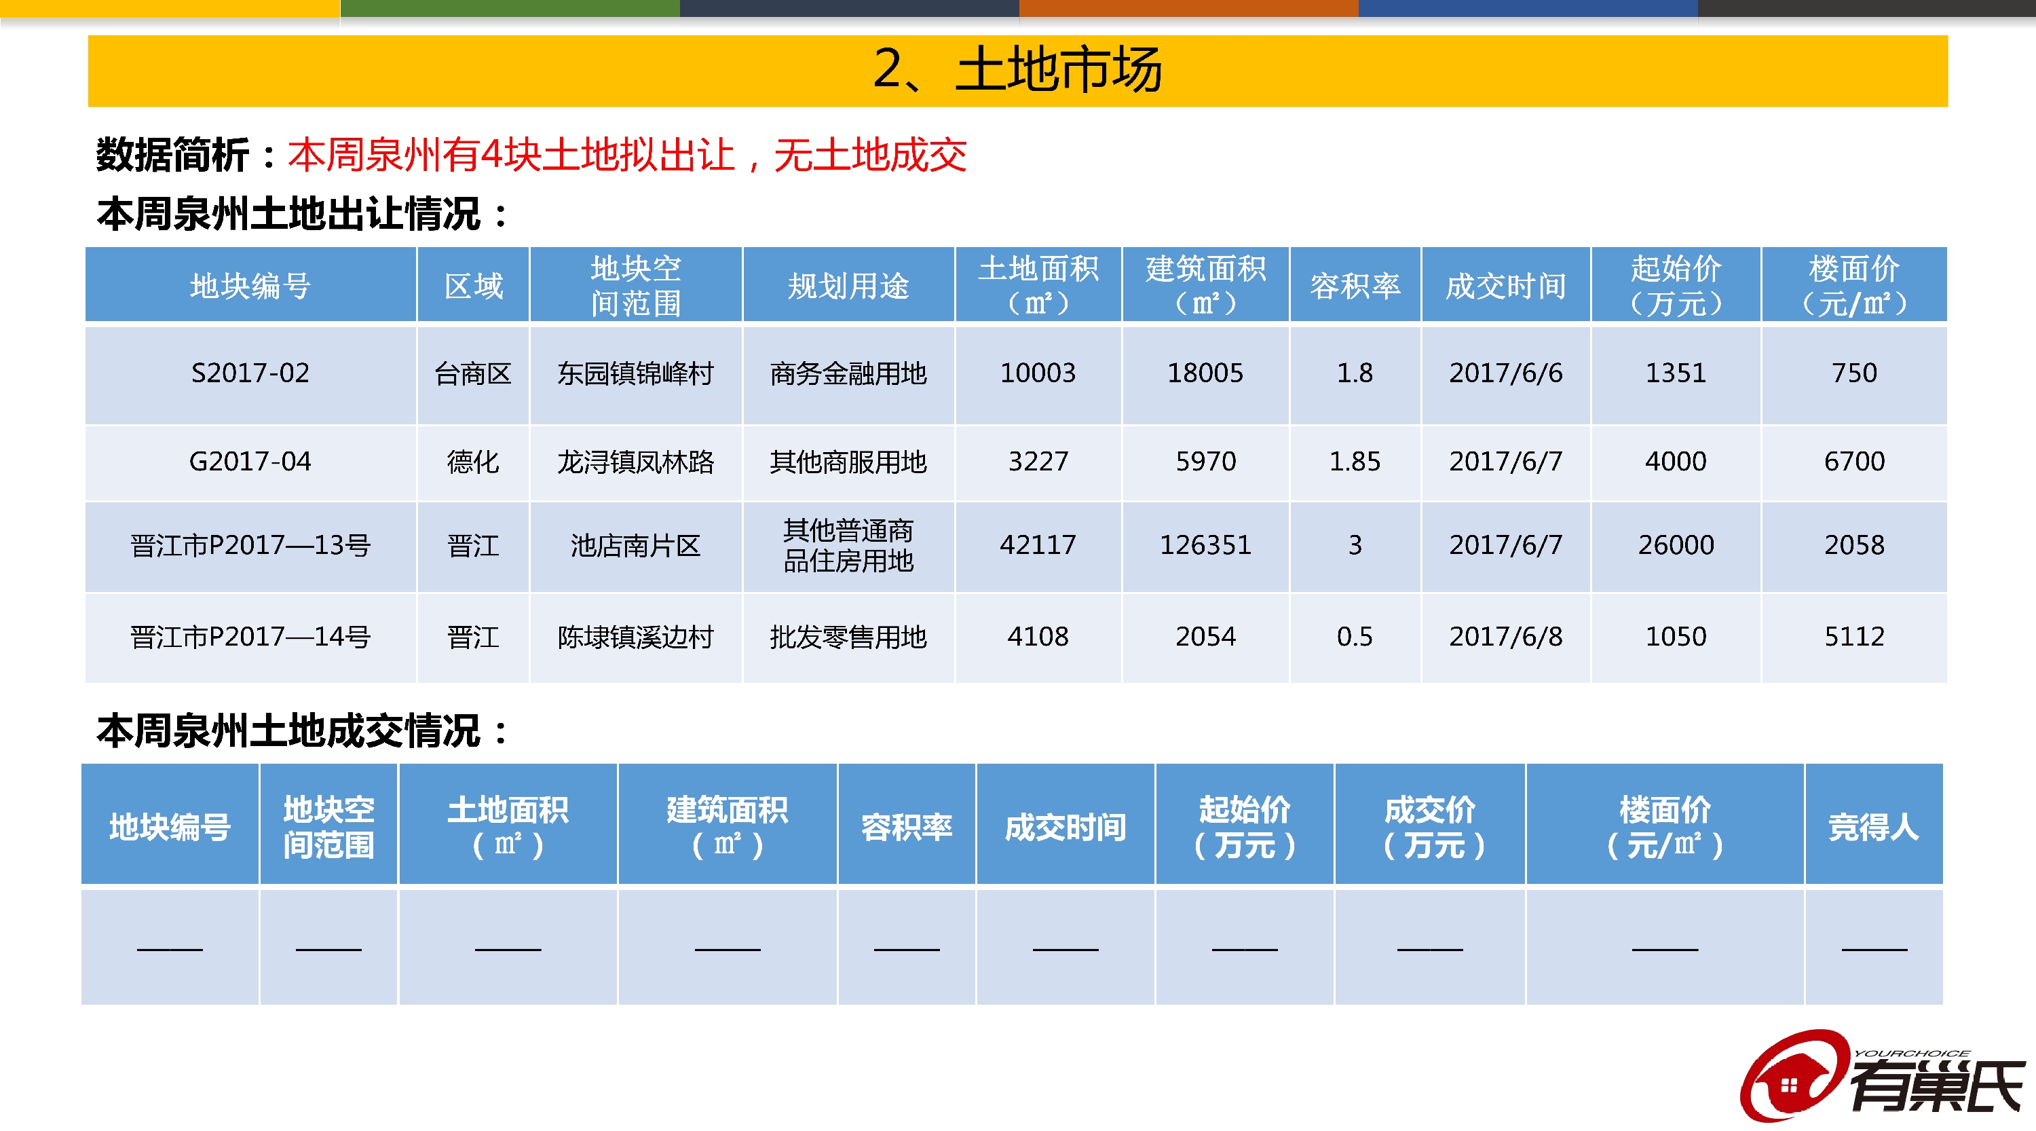Select cell 德化

click(x=474, y=462)
